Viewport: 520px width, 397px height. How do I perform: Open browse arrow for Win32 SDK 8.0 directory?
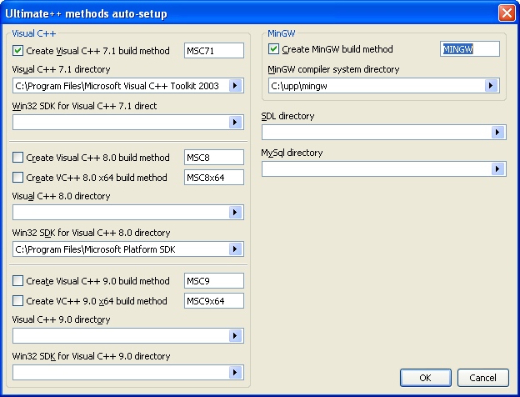coord(235,249)
